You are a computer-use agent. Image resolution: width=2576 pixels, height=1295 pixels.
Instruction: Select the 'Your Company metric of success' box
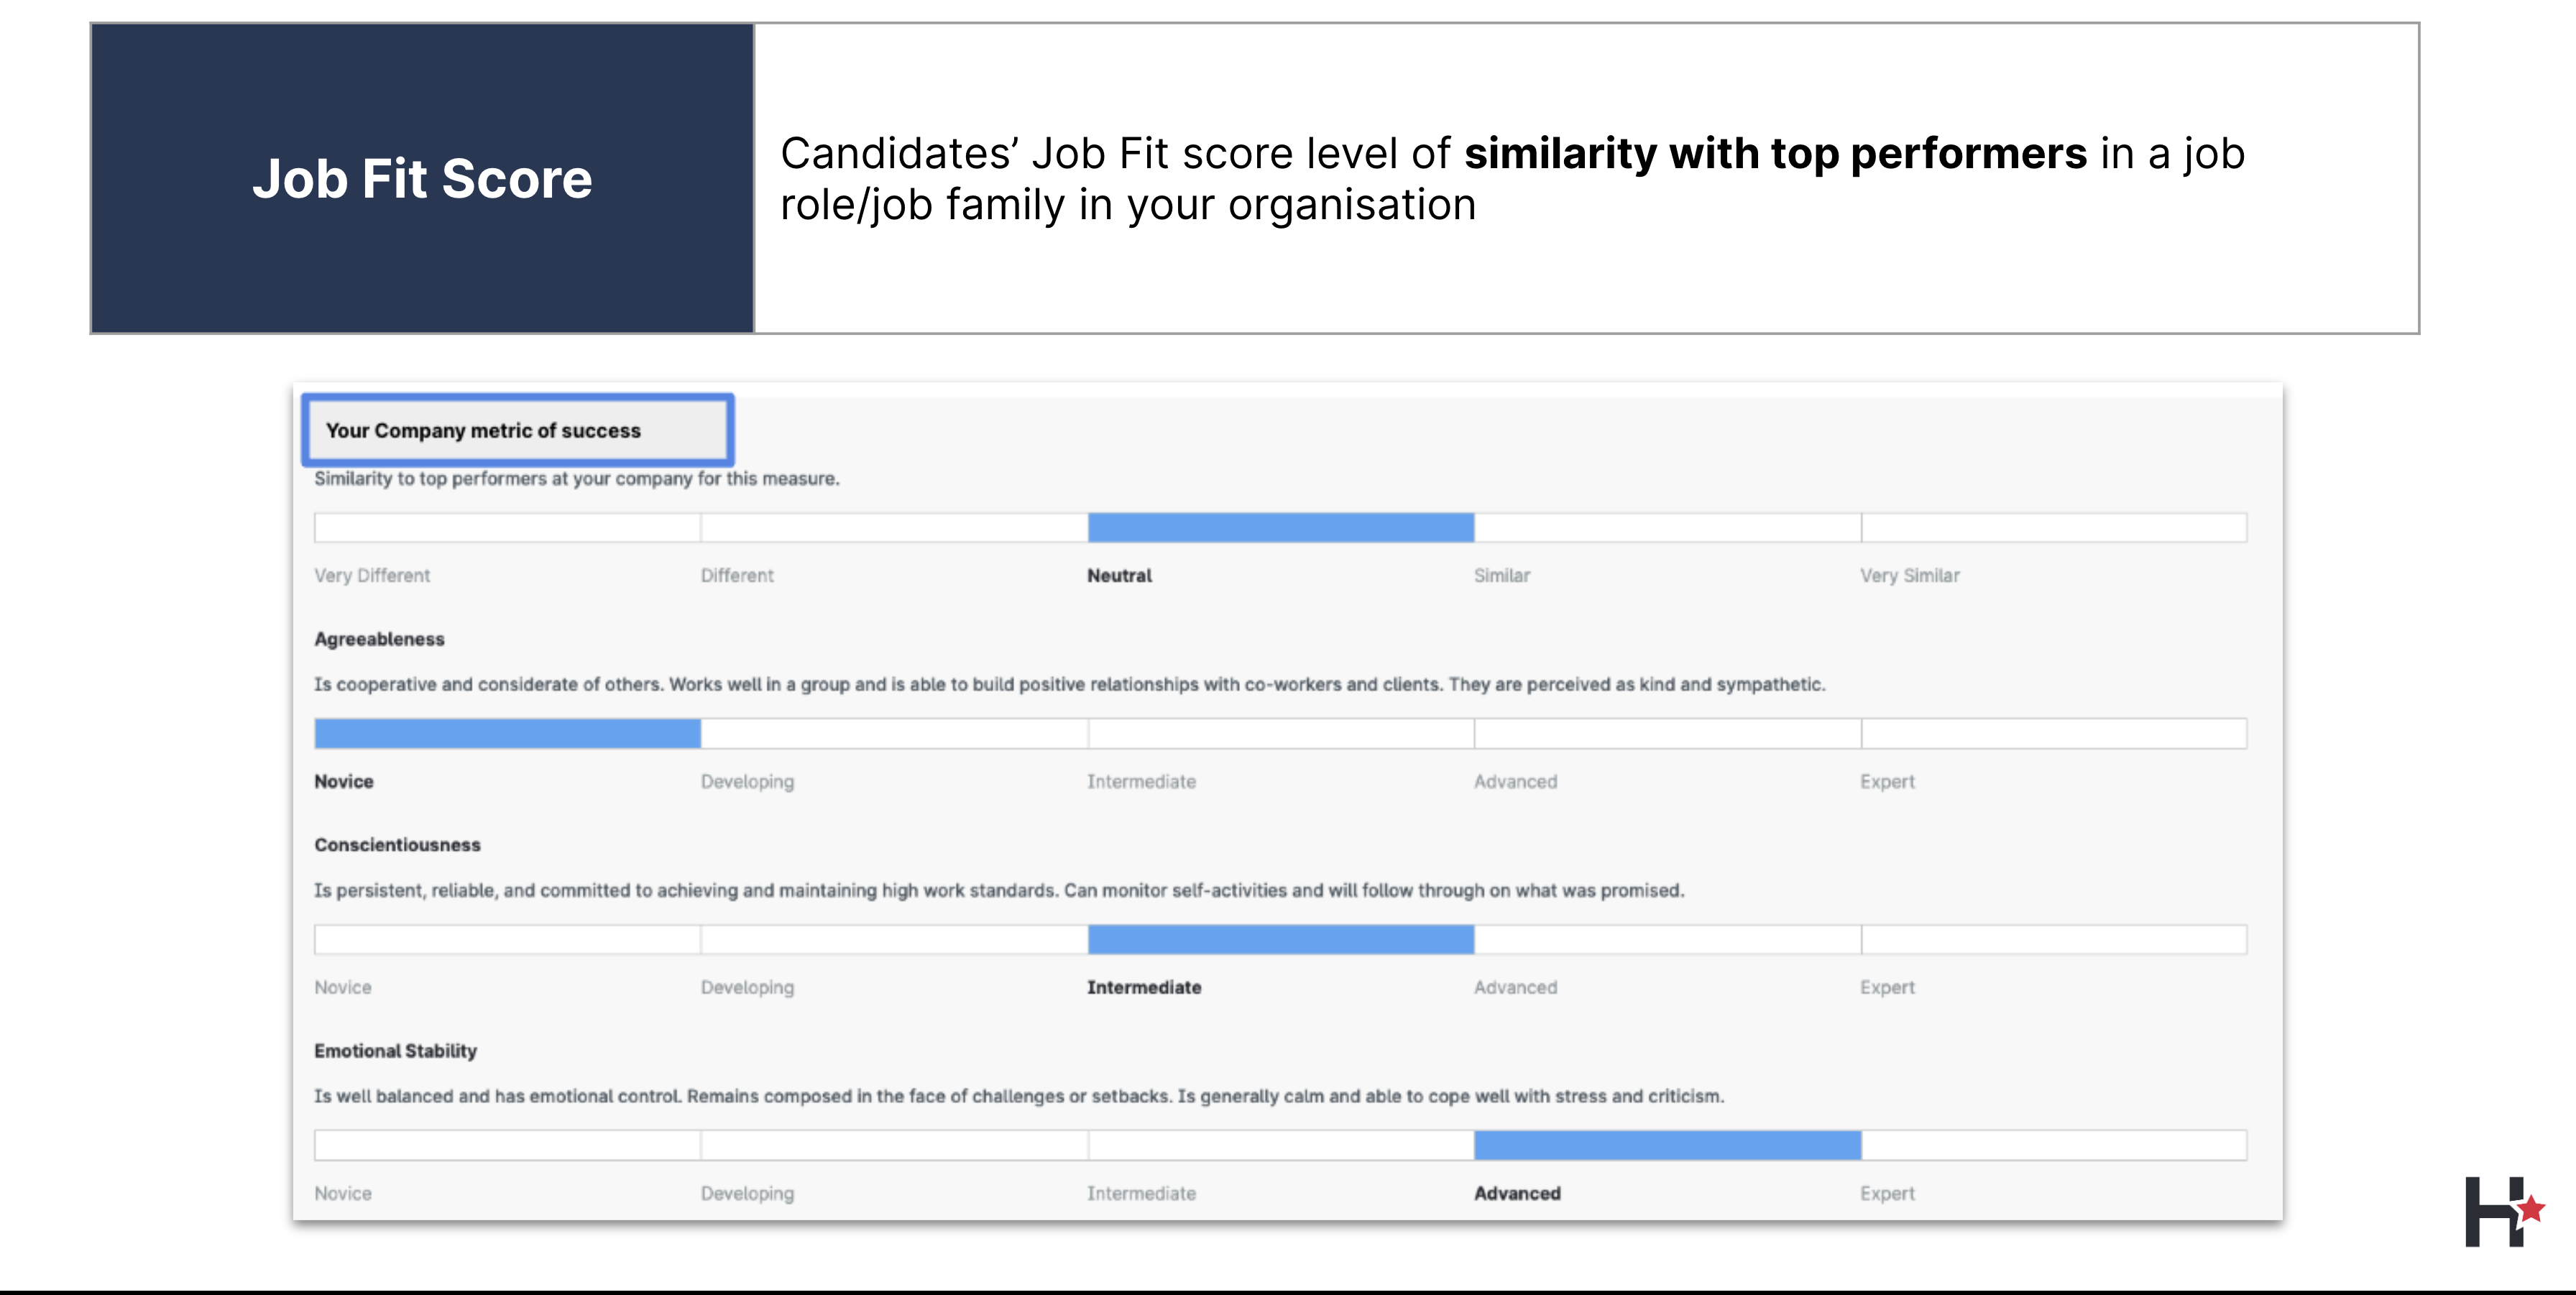click(517, 430)
